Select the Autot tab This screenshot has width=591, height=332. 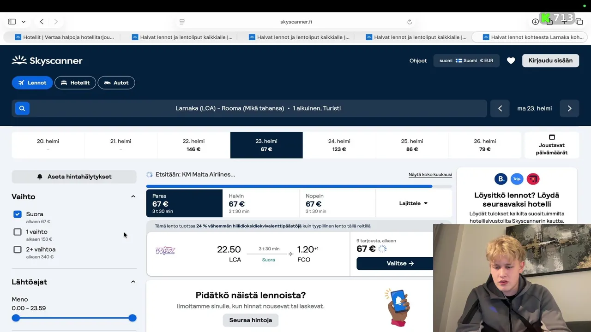point(116,83)
